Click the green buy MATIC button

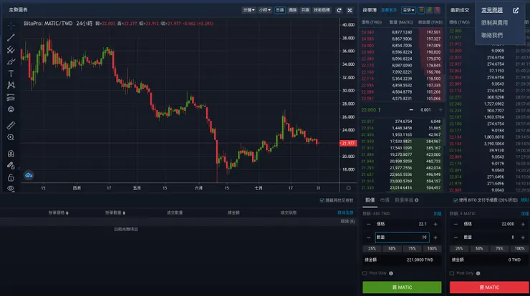point(402,287)
